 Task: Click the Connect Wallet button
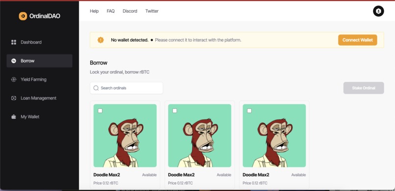357,40
